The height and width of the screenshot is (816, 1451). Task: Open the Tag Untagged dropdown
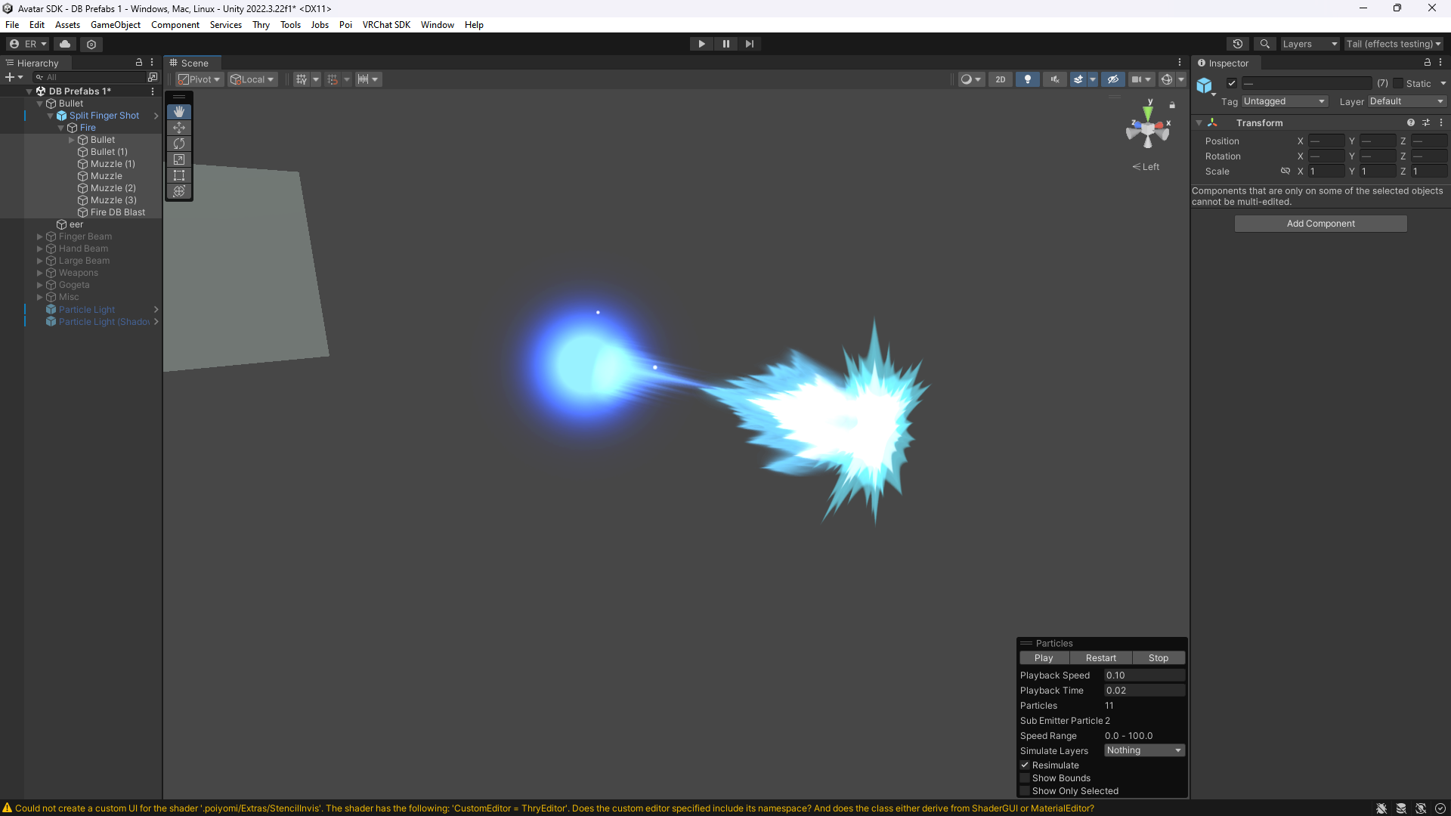coord(1284,101)
